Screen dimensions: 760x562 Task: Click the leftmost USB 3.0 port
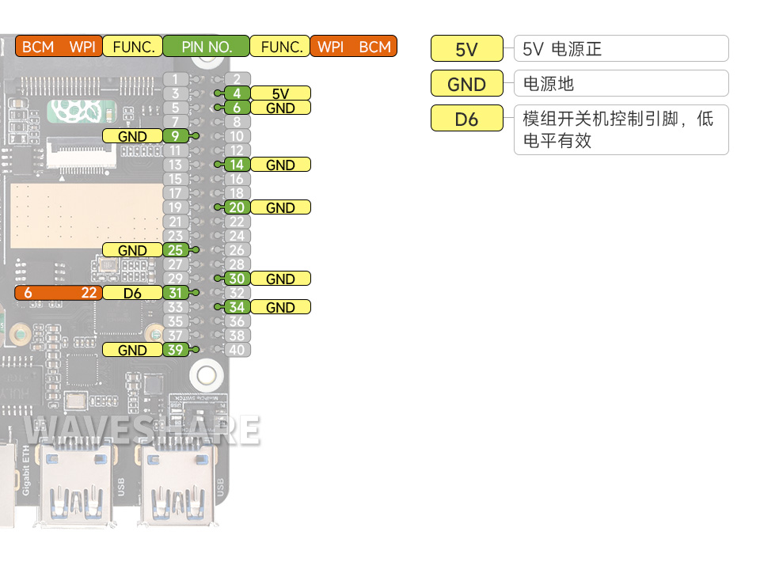(x=75, y=487)
